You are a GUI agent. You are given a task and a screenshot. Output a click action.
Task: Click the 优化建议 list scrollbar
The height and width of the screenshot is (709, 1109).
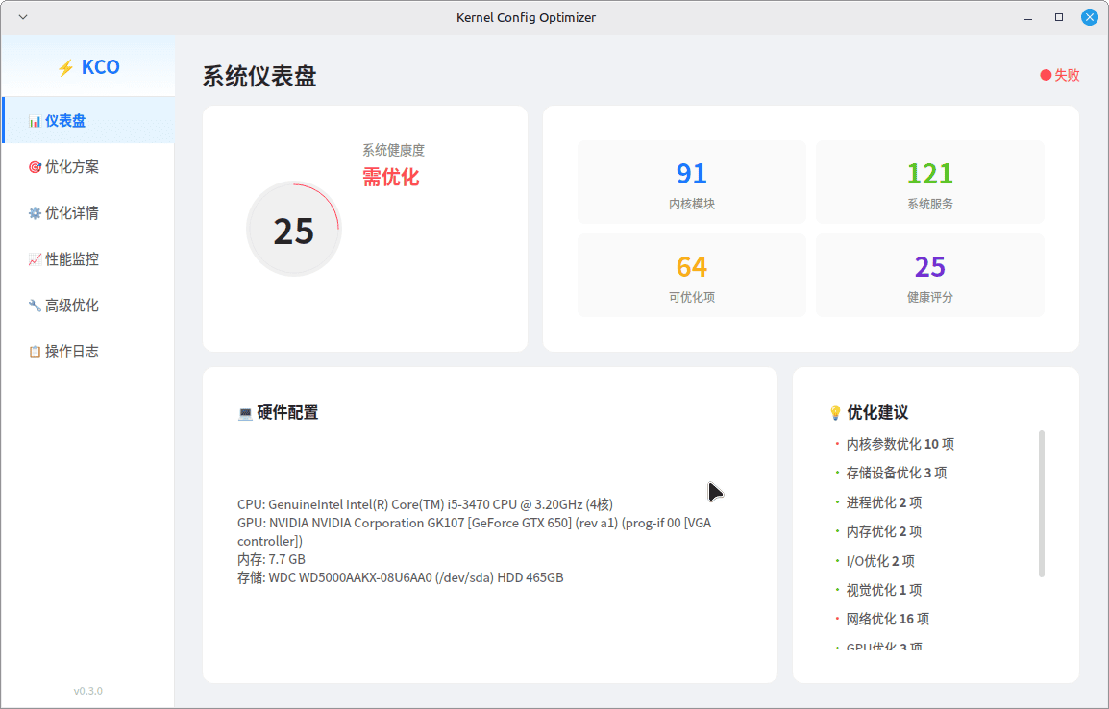tap(1041, 503)
